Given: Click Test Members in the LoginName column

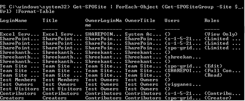Looking at the screenshot, I should [x=18, y=80].
